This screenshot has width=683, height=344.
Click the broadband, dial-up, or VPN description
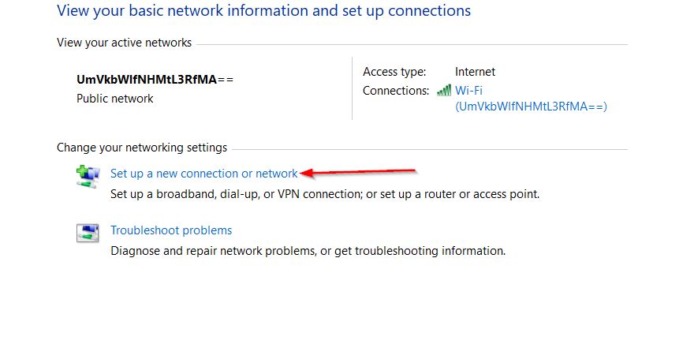tap(325, 194)
